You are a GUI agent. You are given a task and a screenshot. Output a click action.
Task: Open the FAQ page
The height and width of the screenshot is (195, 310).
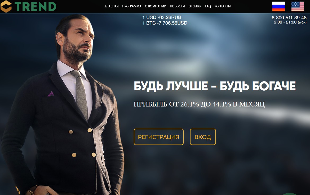[208, 6]
